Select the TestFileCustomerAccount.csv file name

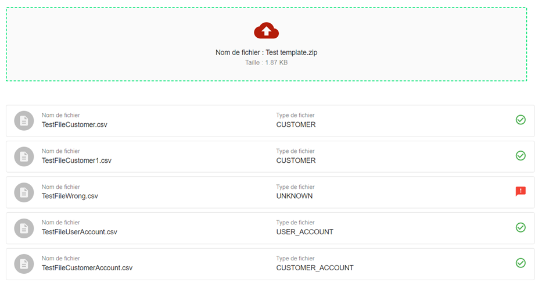[87, 268]
